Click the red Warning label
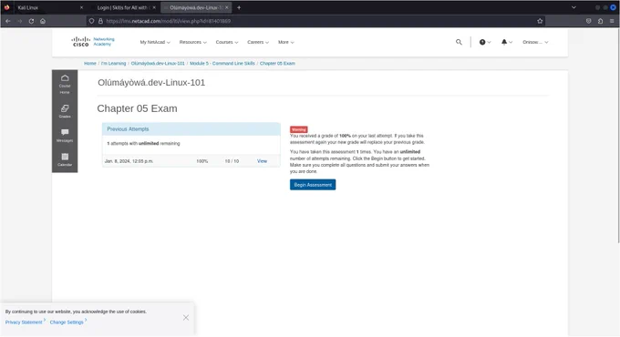 tap(298, 129)
